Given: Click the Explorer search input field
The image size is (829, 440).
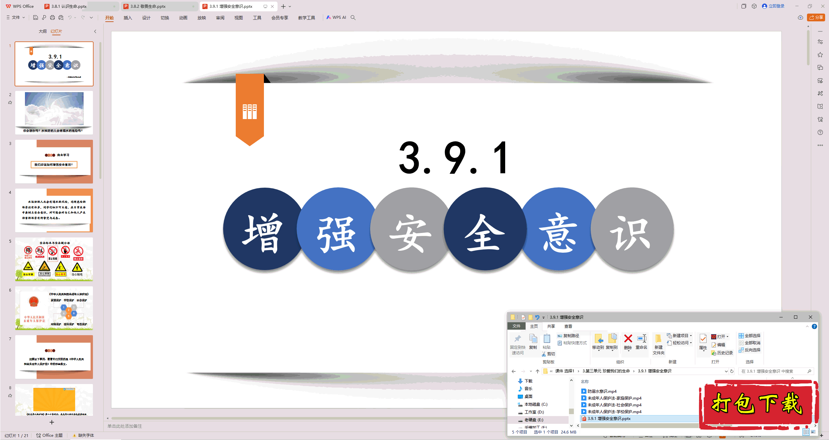Looking at the screenshot, I should (x=776, y=371).
